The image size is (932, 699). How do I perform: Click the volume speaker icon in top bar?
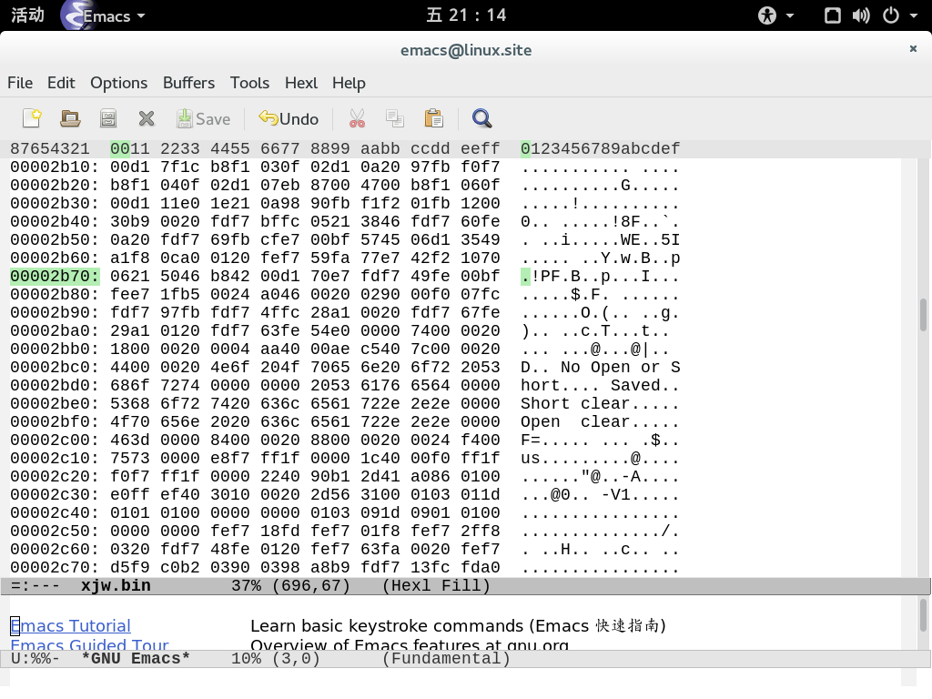coord(861,15)
